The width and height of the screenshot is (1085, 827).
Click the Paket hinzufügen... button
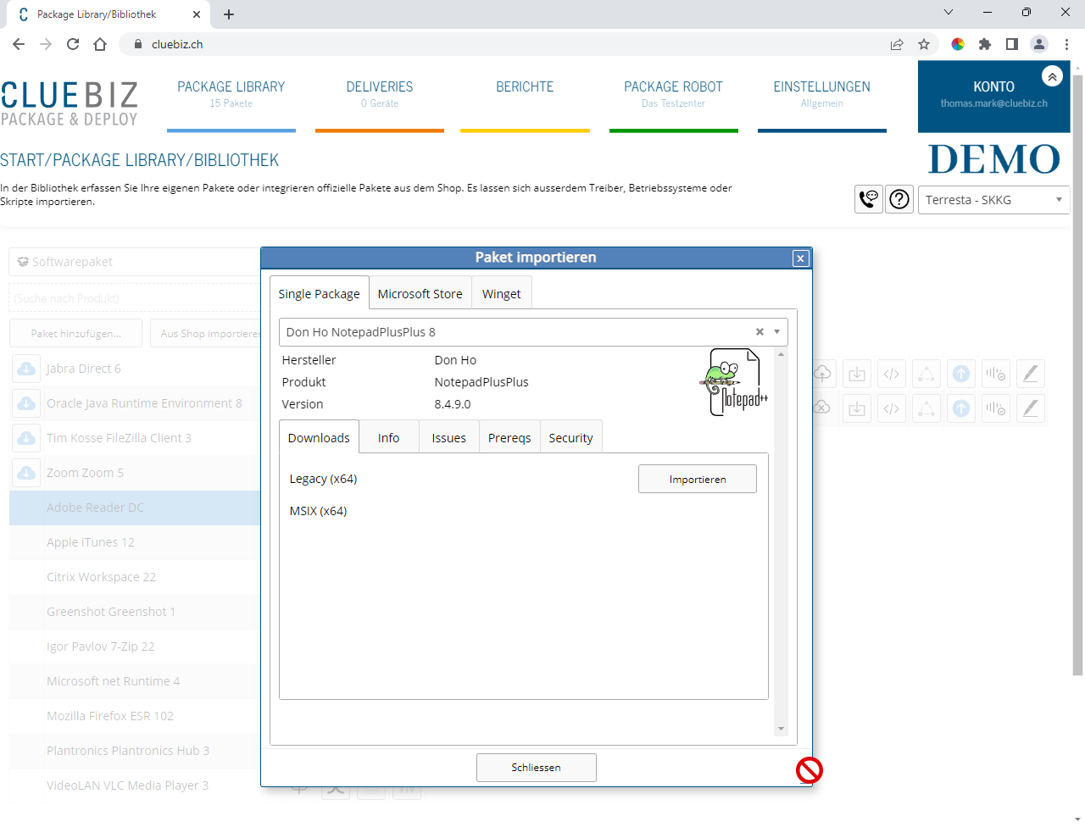76,333
